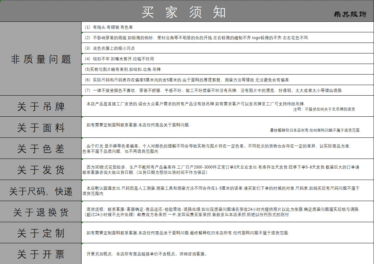Select the 关于吊牌 category cell
This screenshot has height=264, width=374.
click(40, 106)
